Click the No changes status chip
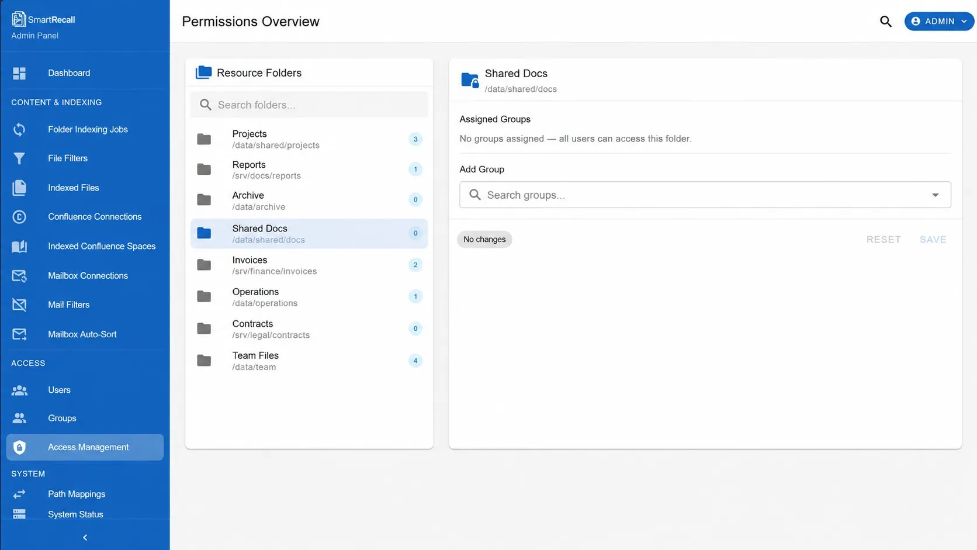The image size is (977, 550). click(x=484, y=240)
